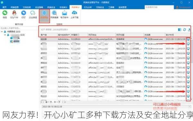Click the user account avatar in title area
Viewport: 193px width, 121px height.
(177, 7)
